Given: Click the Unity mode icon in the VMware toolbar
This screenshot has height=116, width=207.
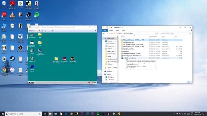Looking at the screenshot, I should 52,31.
